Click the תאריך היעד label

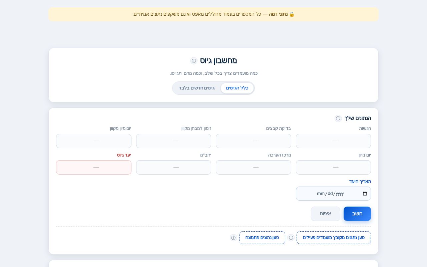360,182
